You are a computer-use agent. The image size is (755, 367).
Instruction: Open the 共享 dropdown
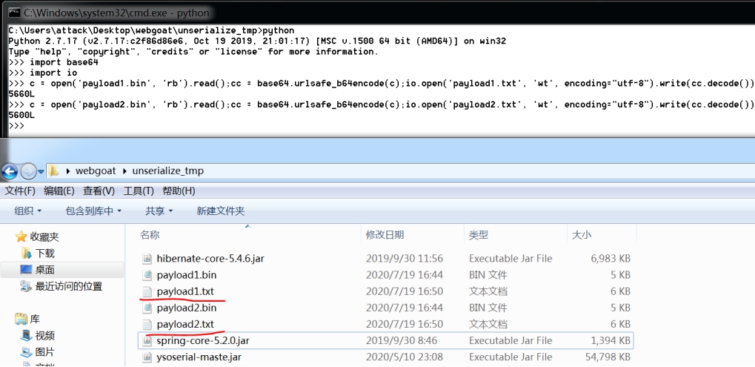[x=159, y=211]
